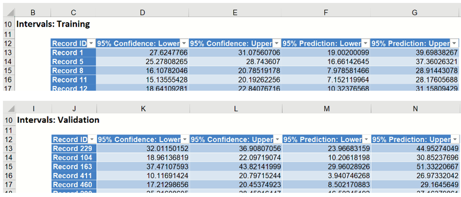Expand Validation 95% Confidence: Lower filter dropdown
The height and width of the screenshot is (197, 461).
(x=185, y=140)
